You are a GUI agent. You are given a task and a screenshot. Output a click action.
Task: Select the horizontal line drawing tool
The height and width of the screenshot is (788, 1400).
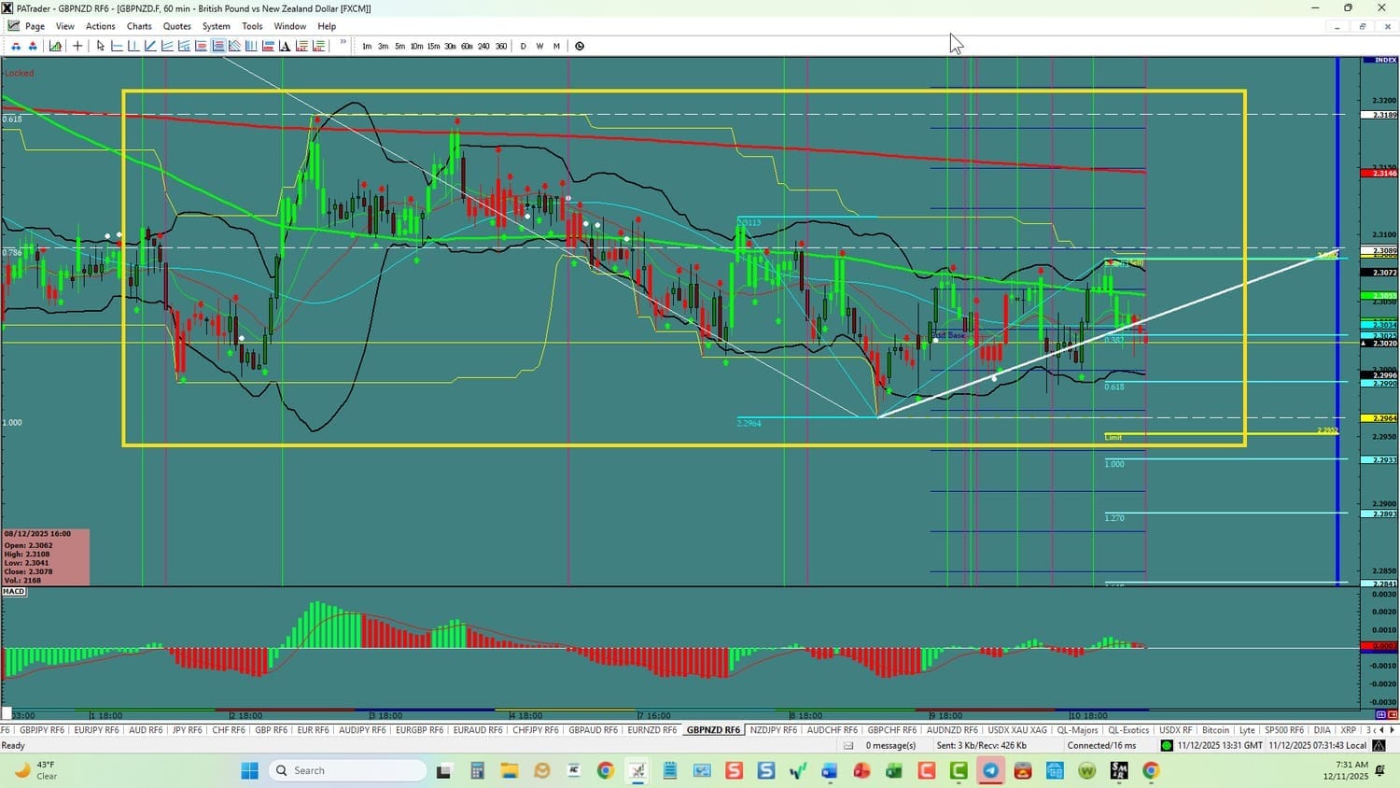(117, 46)
